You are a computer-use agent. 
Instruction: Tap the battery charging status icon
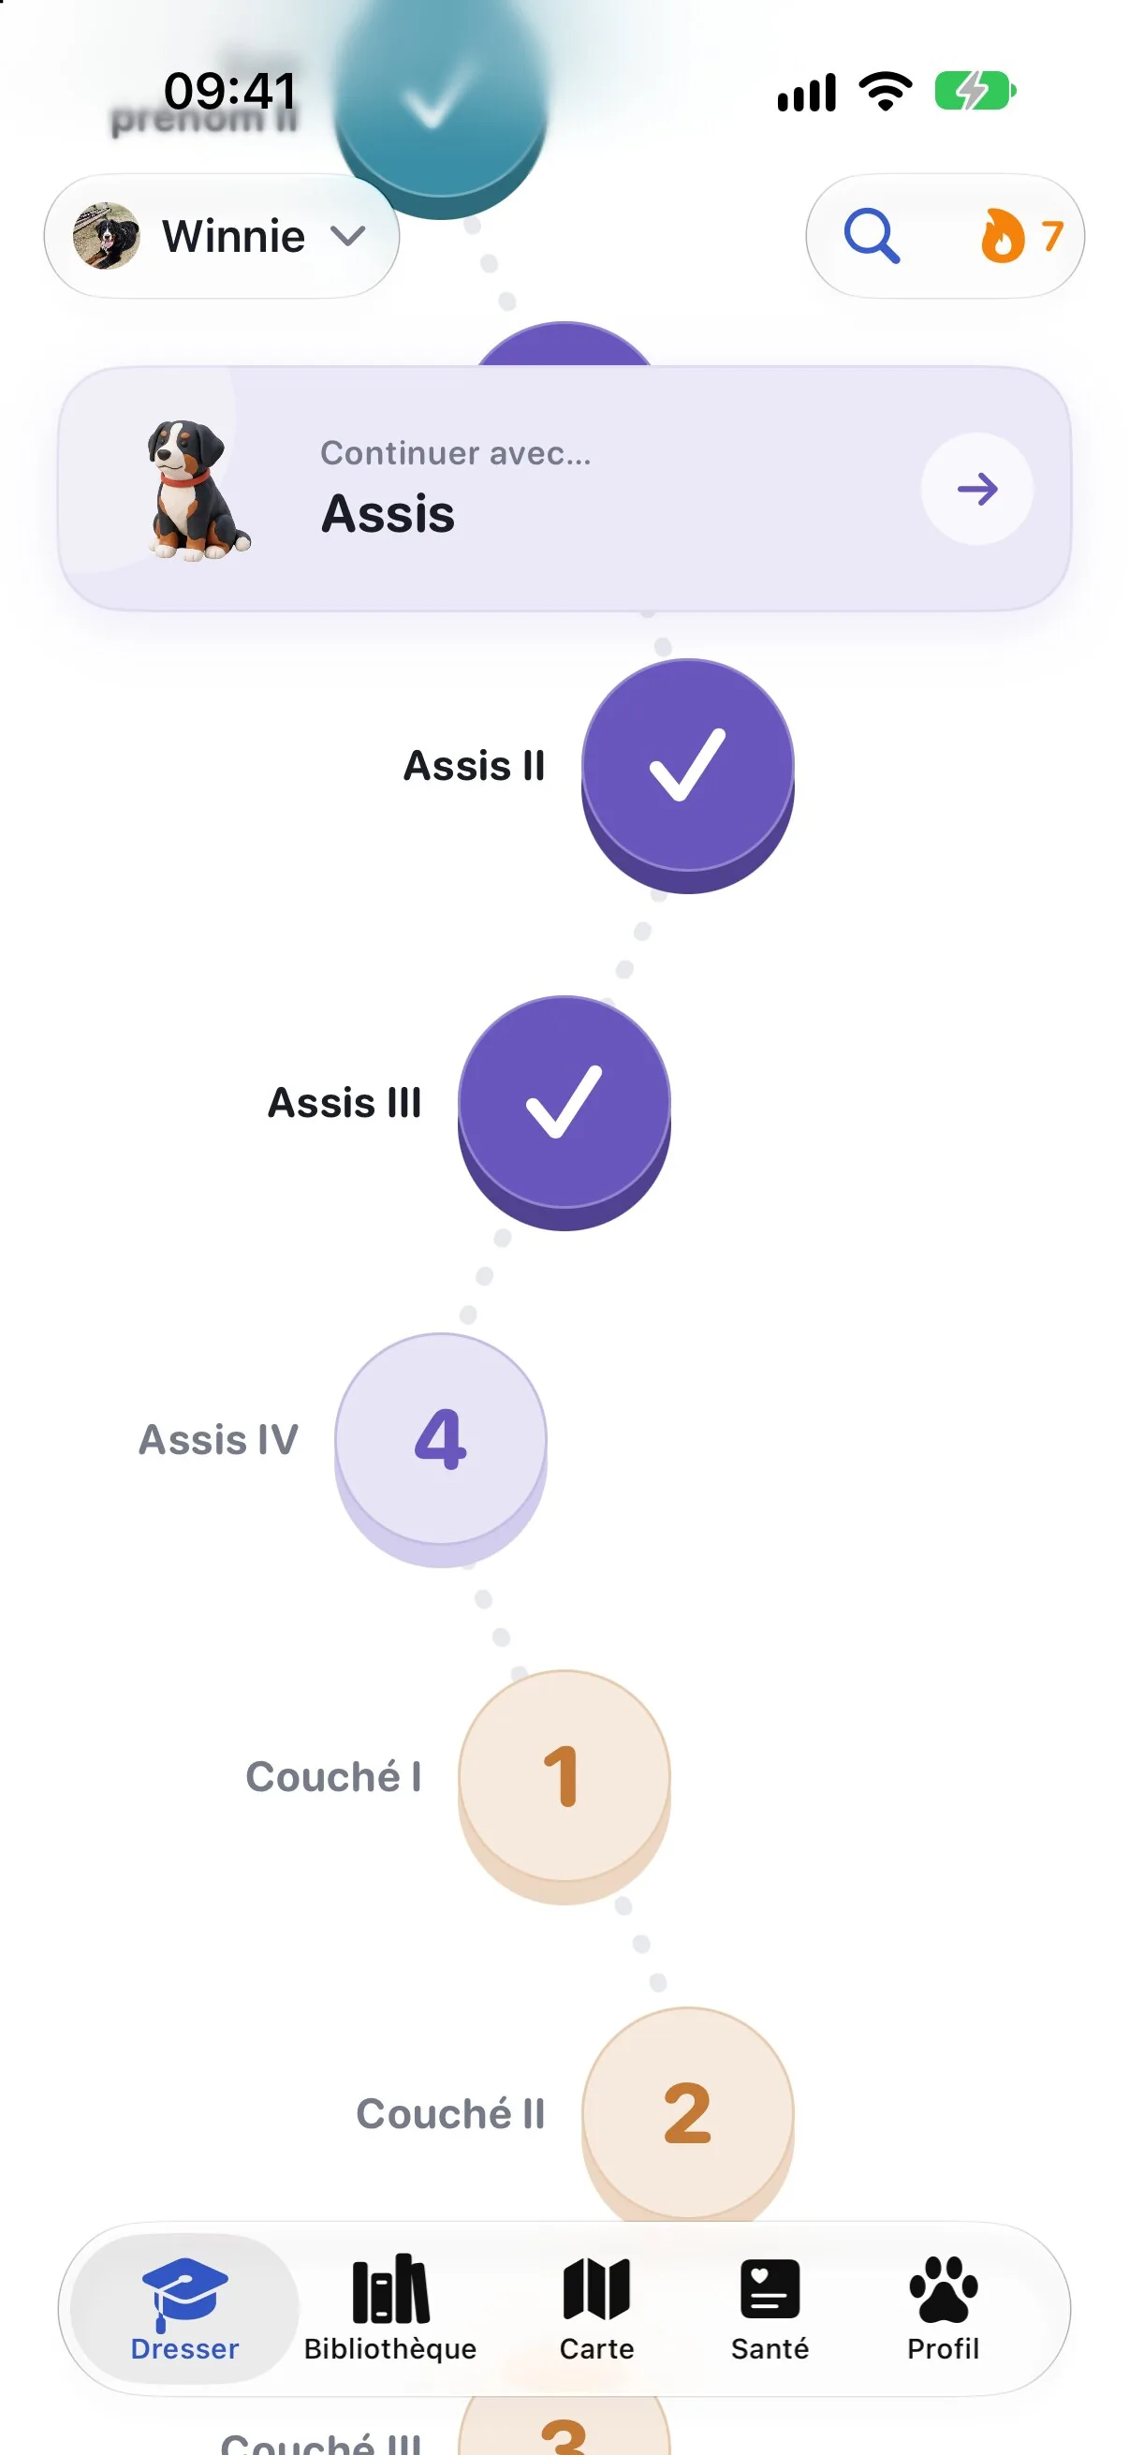(975, 92)
